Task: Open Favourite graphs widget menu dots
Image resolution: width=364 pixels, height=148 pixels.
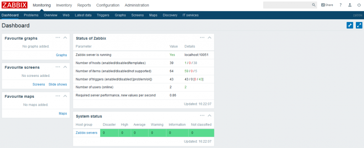Action: tap(58, 37)
